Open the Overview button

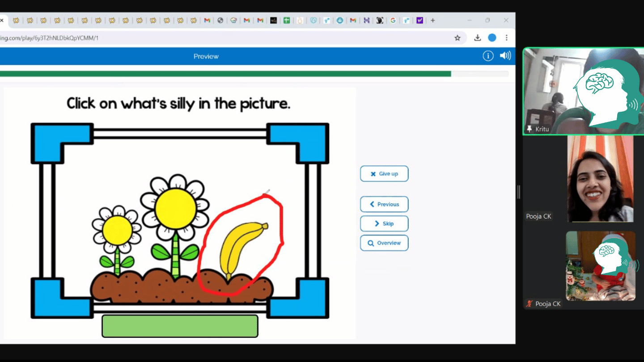(x=384, y=243)
